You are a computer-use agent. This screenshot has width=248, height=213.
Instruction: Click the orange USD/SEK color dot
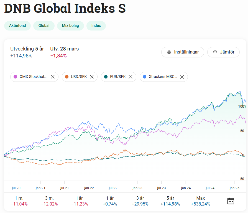(x=67, y=77)
